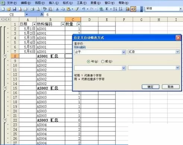The height and width of the screenshot is (145, 183).
Task: Click the Copy icon in toolbar
Action: 63,9
